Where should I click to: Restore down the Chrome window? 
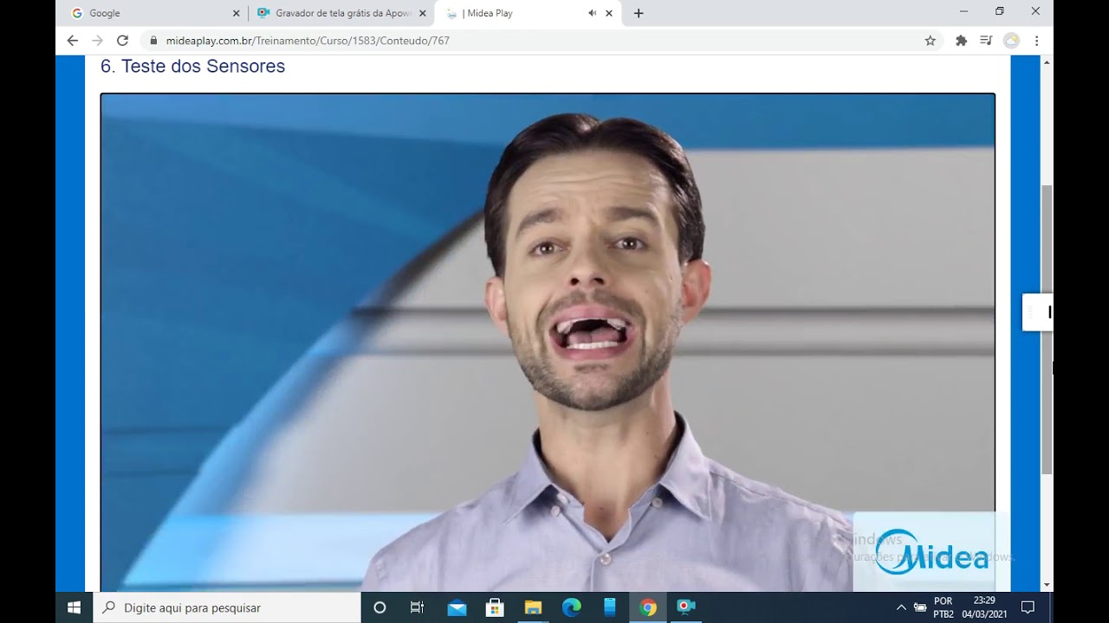click(x=1000, y=11)
